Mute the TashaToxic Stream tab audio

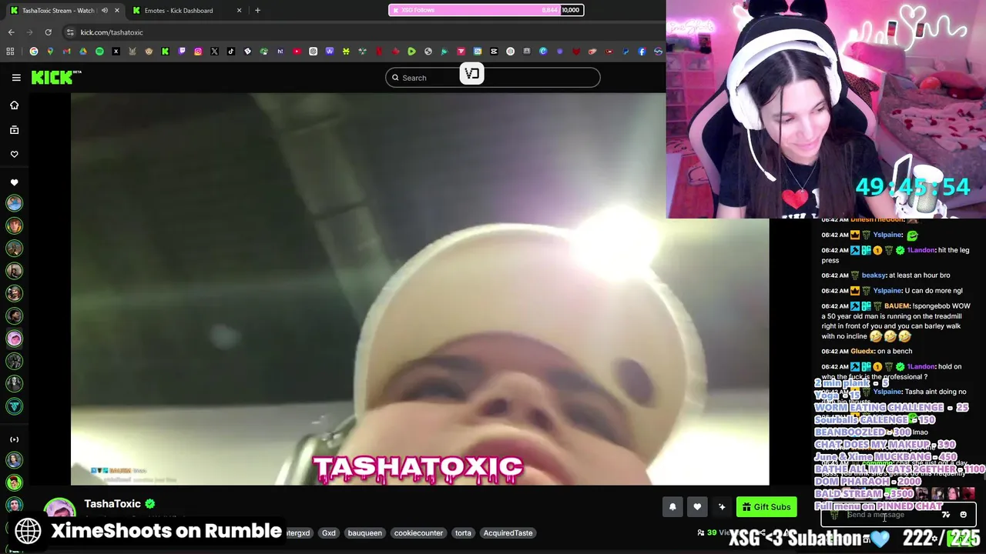(105, 11)
